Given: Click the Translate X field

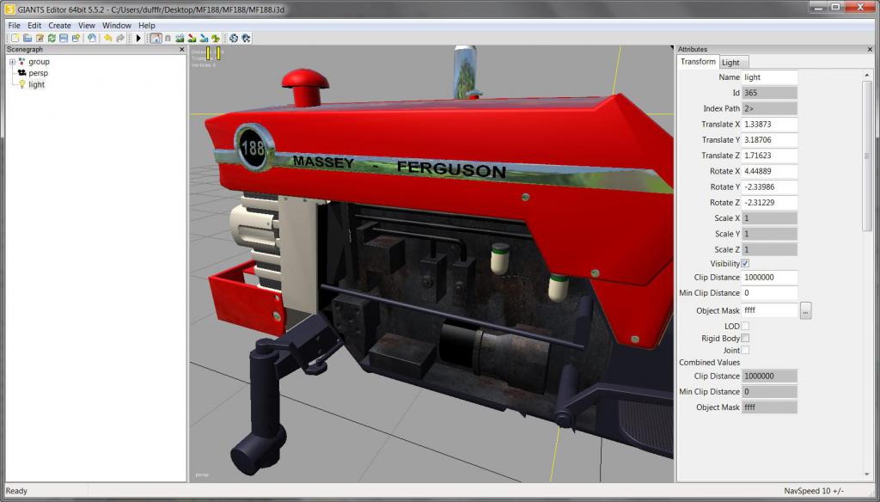Looking at the screenshot, I should coord(769,124).
